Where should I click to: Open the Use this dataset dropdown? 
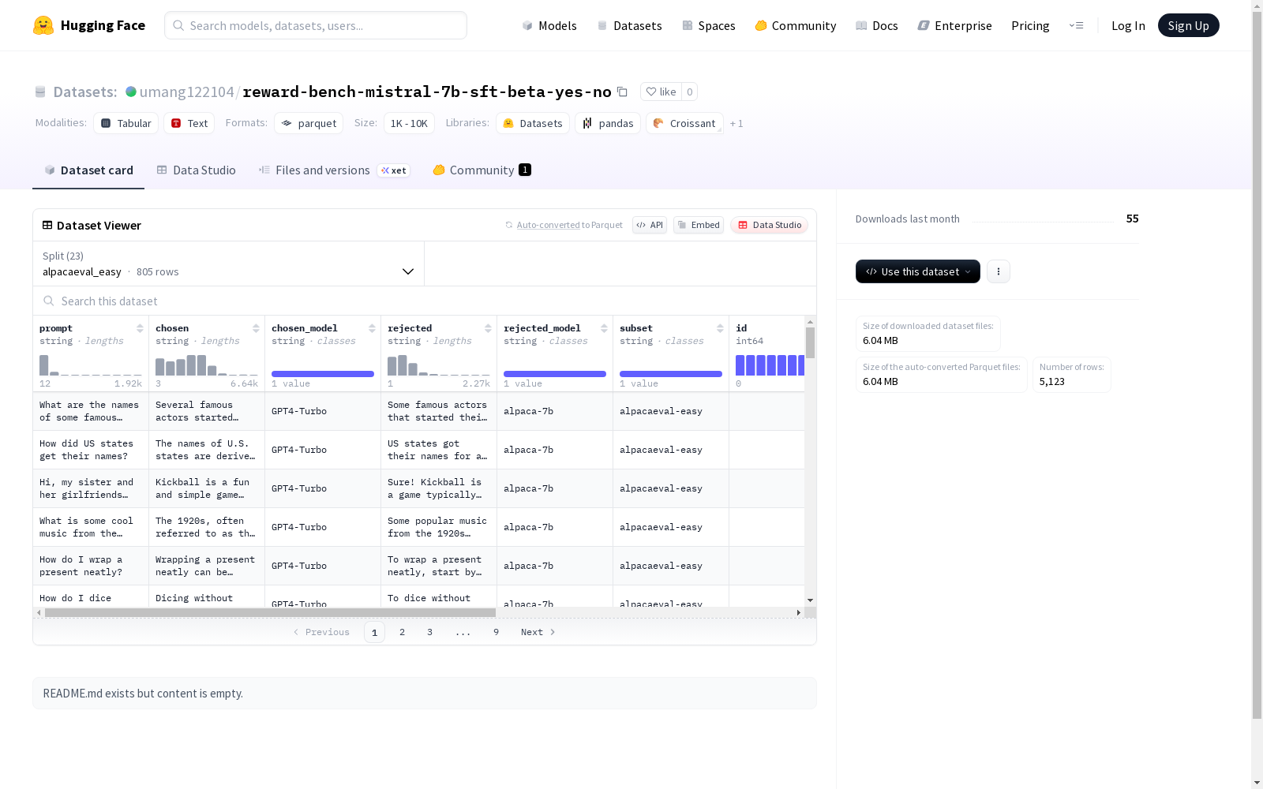918,271
